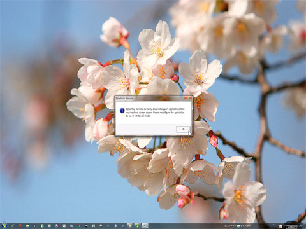Close the Splashtop Remote dialog window
This screenshot has width=306, height=229.
(188, 98)
